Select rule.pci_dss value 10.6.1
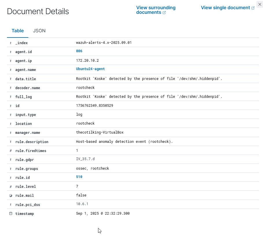The height and width of the screenshot is (236, 263). (x=82, y=204)
